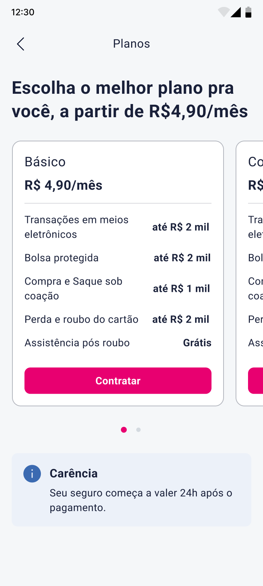This screenshot has width=263, height=586.
Task: Tap the back arrow icon
Action: [x=21, y=44]
